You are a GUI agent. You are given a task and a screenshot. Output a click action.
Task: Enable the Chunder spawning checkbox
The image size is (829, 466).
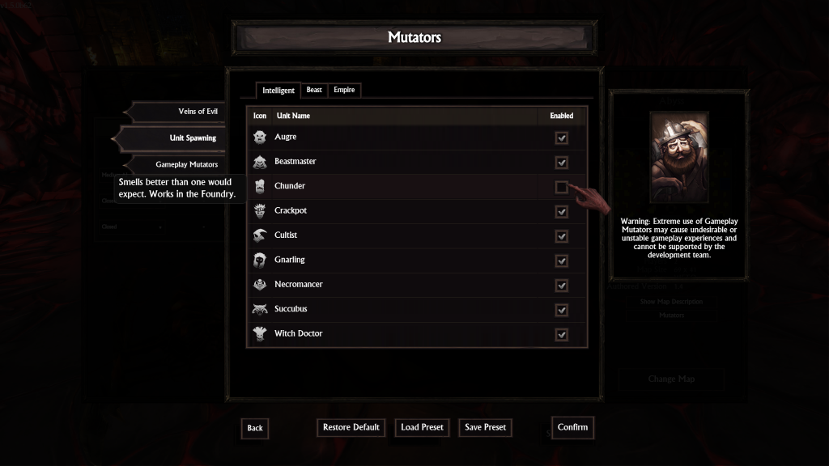562,187
